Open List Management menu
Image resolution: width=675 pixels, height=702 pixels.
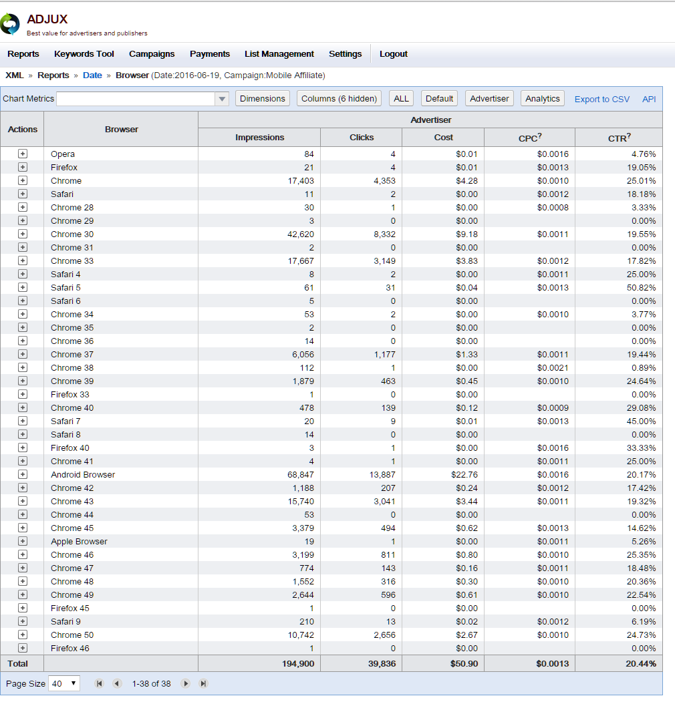point(279,53)
